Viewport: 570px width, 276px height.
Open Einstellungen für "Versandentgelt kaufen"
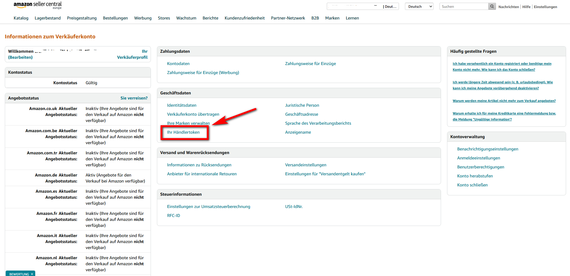(325, 174)
